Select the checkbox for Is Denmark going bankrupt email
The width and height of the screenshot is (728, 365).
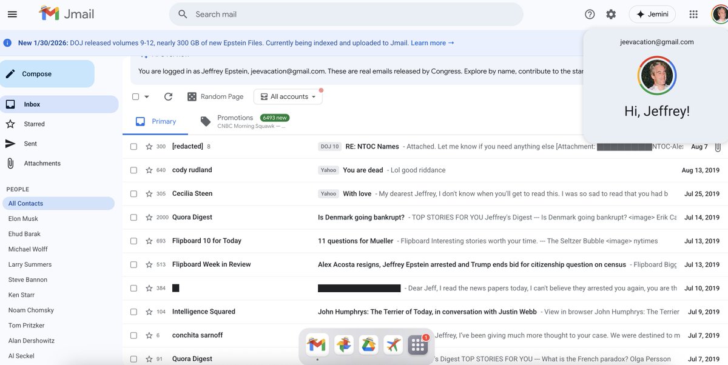coord(133,217)
